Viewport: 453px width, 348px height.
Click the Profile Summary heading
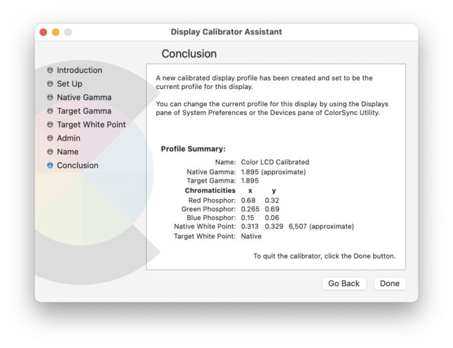[193, 149]
